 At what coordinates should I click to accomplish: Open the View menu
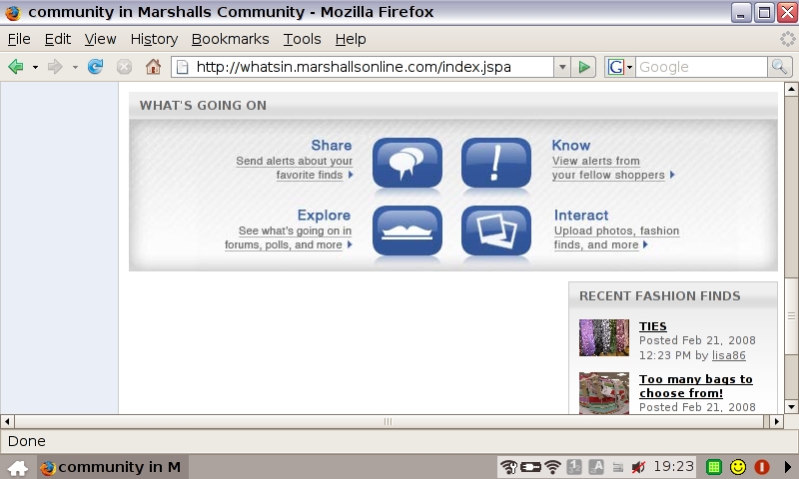click(101, 39)
